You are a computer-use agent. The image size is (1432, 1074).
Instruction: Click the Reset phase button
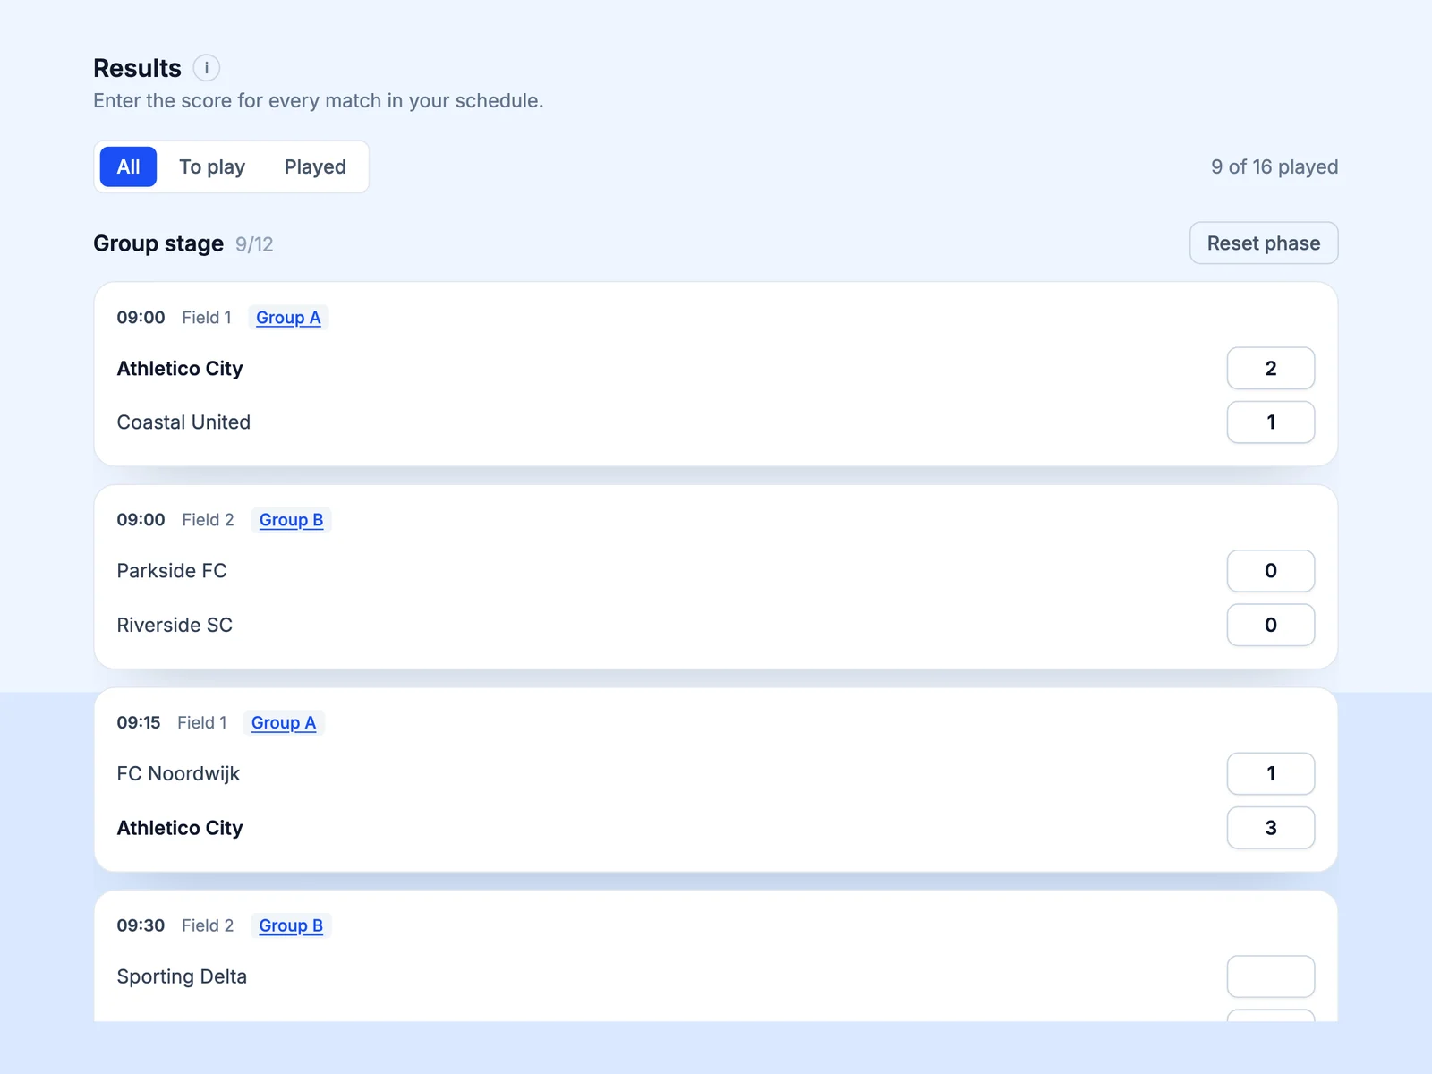[1264, 243]
